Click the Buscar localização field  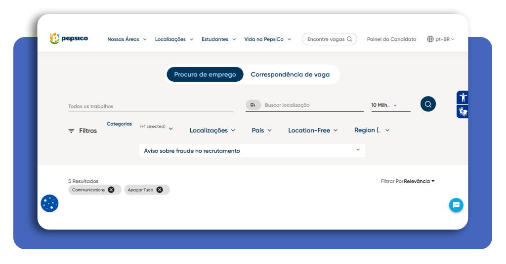tap(313, 105)
